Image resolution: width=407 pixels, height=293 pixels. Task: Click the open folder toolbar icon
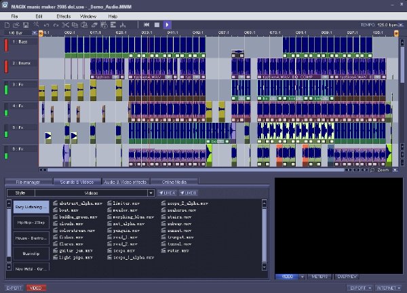click(16, 25)
